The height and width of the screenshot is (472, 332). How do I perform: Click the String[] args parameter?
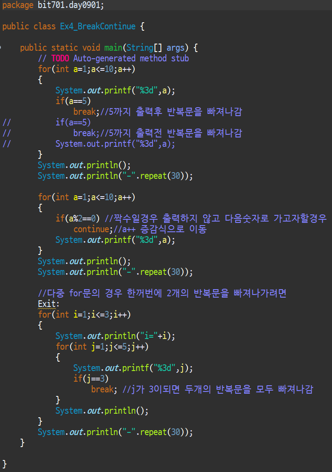tap(156, 48)
